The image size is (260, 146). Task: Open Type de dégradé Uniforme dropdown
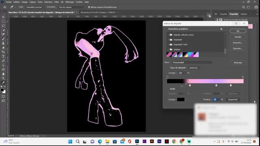(x=194, y=68)
